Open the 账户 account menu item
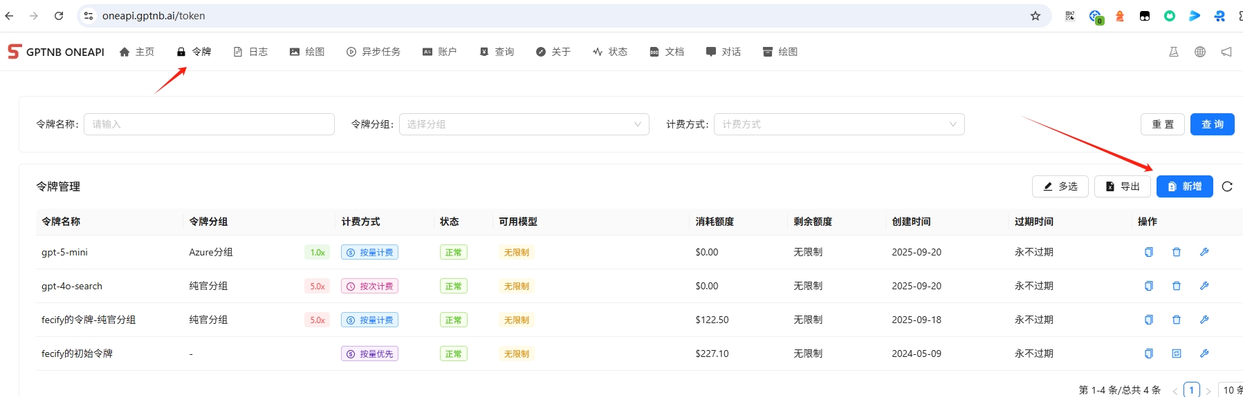Viewport: 1243px width, 397px height. click(x=439, y=52)
